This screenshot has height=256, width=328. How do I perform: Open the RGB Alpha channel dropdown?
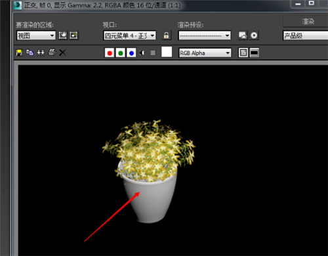(205, 53)
